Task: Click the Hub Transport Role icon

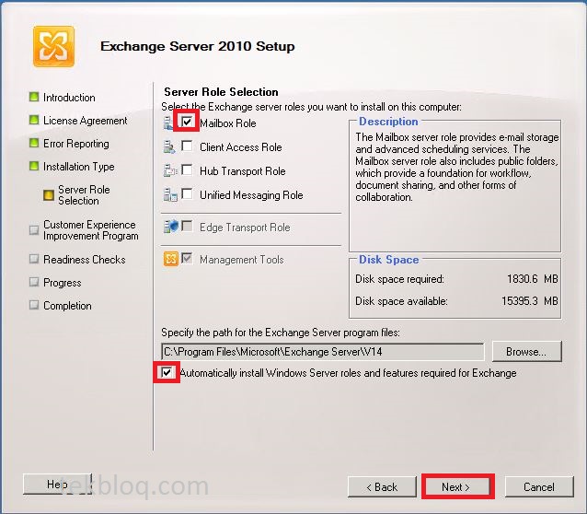Action: pos(170,170)
